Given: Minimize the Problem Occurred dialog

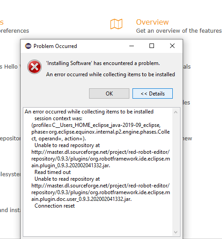Looking at the screenshot, I should click(x=132, y=46).
